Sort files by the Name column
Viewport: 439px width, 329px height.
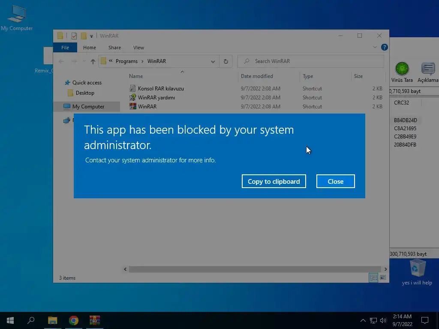pyautogui.click(x=136, y=76)
